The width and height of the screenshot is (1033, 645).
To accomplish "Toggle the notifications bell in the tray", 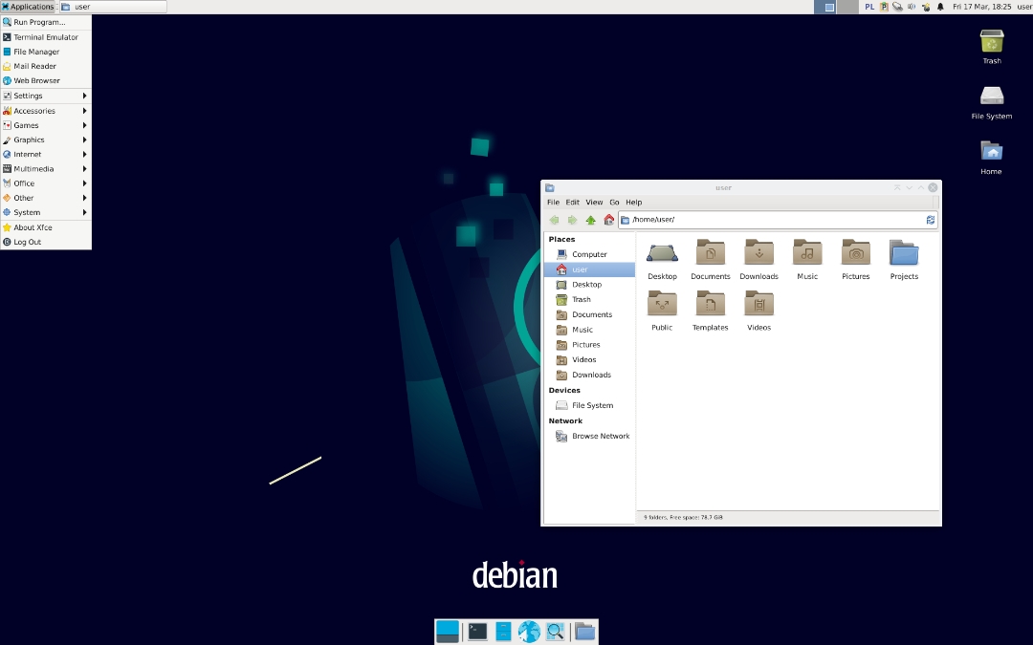I will click(x=940, y=7).
